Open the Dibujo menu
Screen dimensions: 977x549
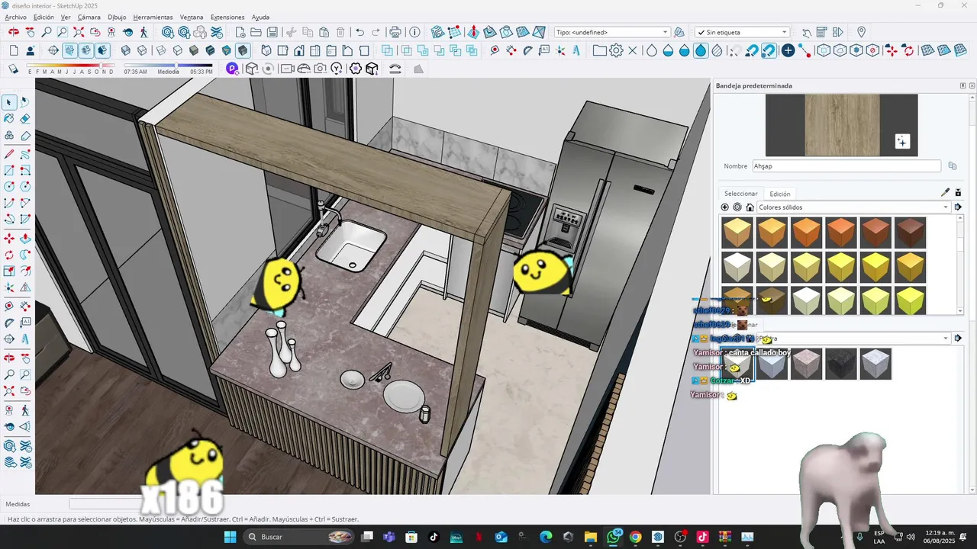coord(117,17)
